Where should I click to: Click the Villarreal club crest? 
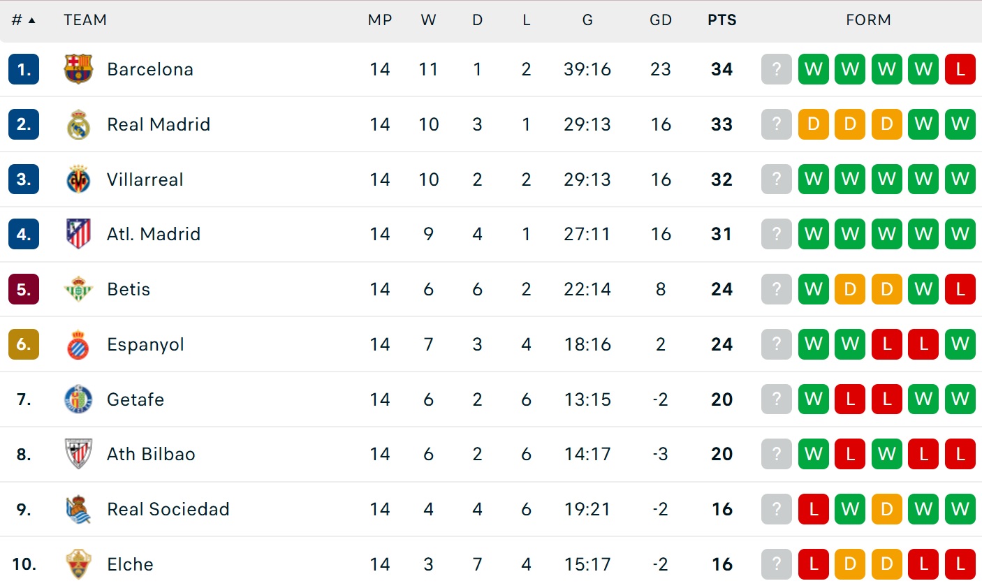tap(78, 179)
